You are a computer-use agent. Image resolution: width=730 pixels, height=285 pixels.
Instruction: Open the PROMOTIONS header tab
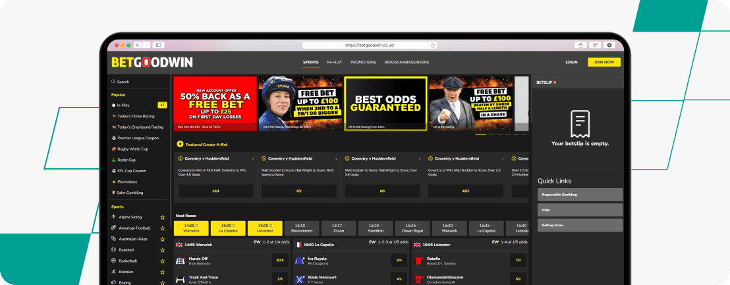point(363,62)
